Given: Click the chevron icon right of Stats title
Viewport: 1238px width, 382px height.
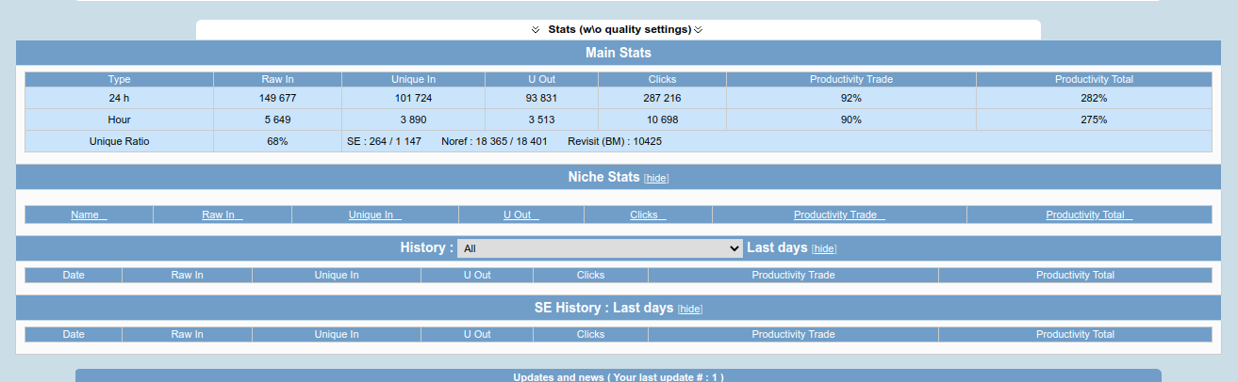Looking at the screenshot, I should pyautogui.click(x=699, y=30).
